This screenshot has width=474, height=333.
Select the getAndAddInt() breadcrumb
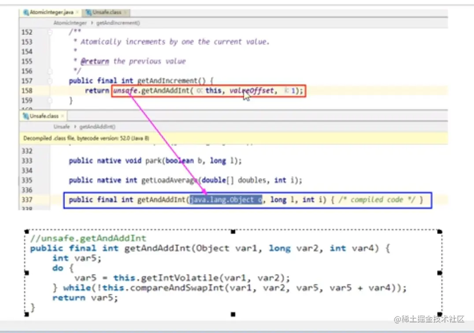[x=97, y=127]
